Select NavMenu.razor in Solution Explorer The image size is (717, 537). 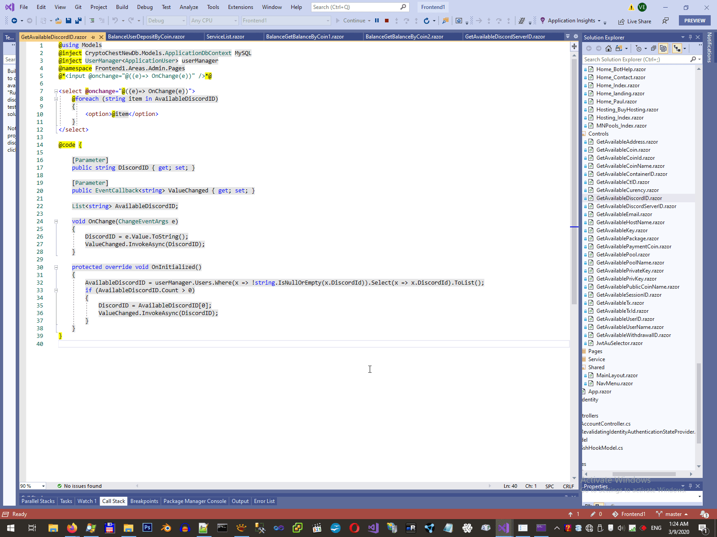tap(614, 384)
